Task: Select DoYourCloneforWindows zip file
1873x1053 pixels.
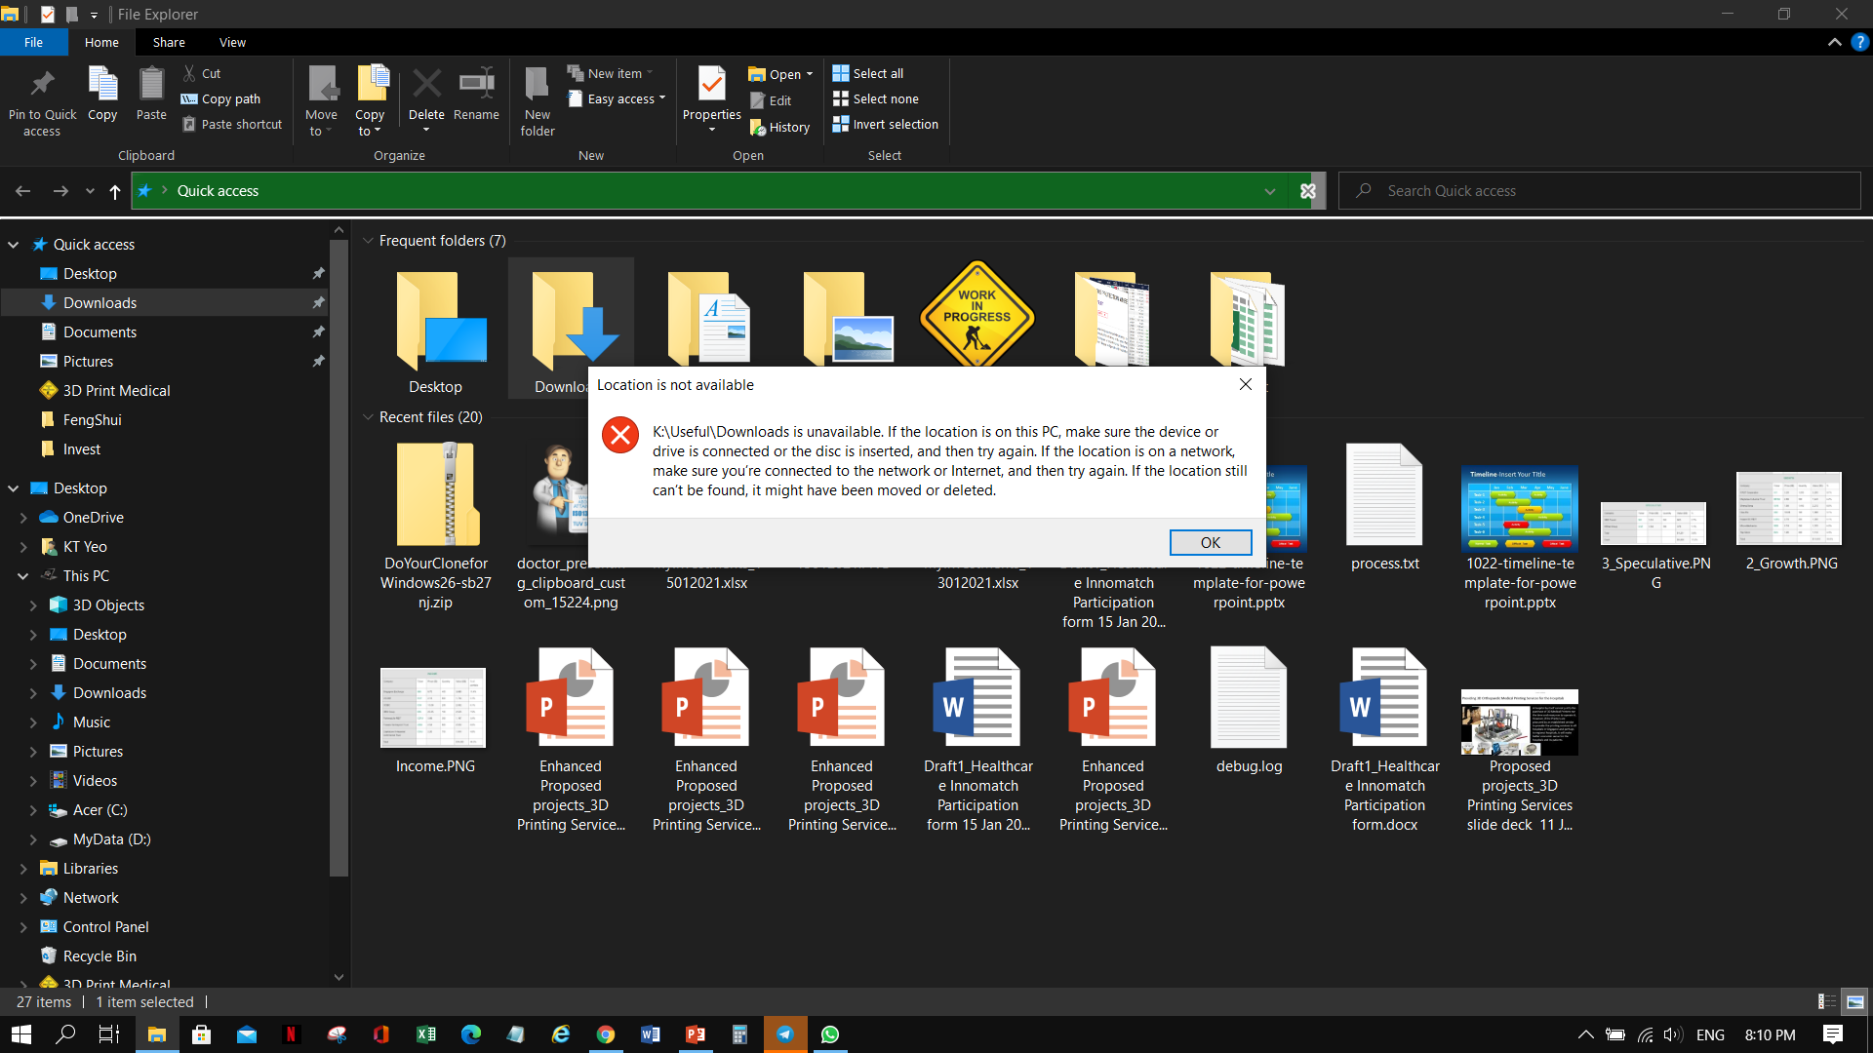Action: pos(436,526)
